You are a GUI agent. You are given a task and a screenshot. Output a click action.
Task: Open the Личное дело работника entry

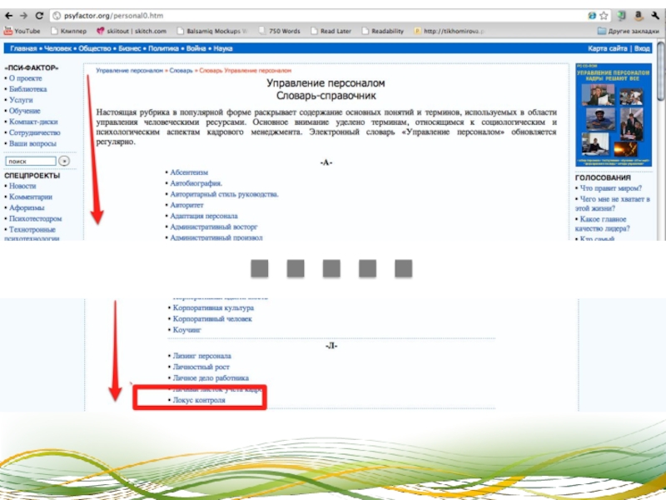(x=211, y=378)
